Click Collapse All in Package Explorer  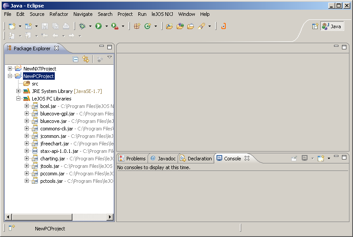point(76,59)
